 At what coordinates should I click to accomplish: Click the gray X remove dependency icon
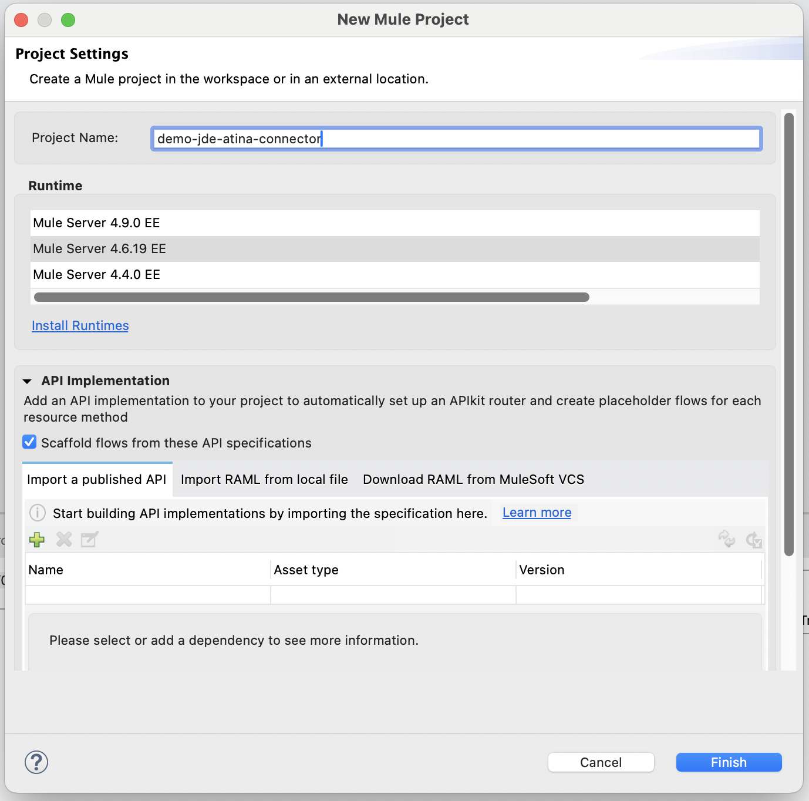(x=64, y=539)
